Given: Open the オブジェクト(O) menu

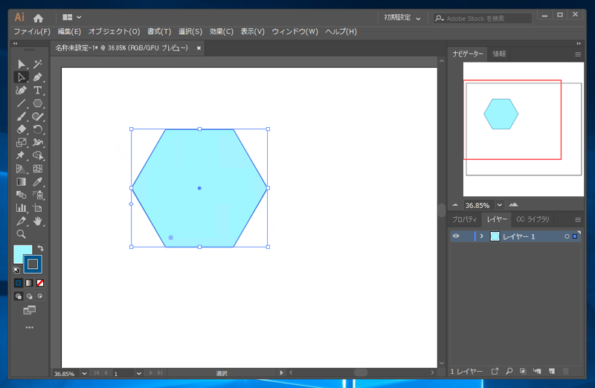Looking at the screenshot, I should click(114, 32).
